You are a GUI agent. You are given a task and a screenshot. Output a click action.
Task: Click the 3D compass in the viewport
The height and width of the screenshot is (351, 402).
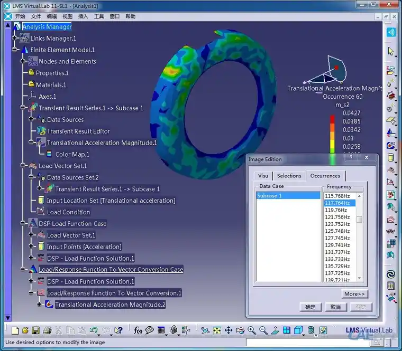click(326, 70)
